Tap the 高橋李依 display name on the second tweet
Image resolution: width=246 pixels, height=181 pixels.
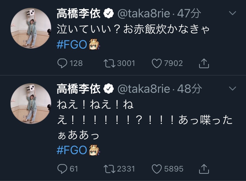pyautogui.click(x=79, y=89)
